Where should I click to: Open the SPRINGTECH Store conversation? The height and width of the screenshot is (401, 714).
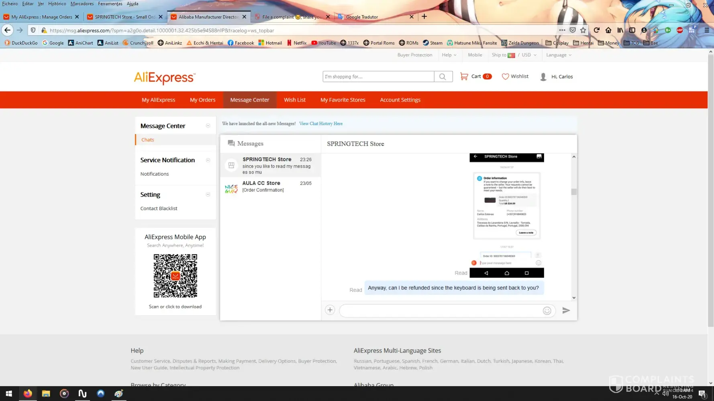pyautogui.click(x=271, y=165)
